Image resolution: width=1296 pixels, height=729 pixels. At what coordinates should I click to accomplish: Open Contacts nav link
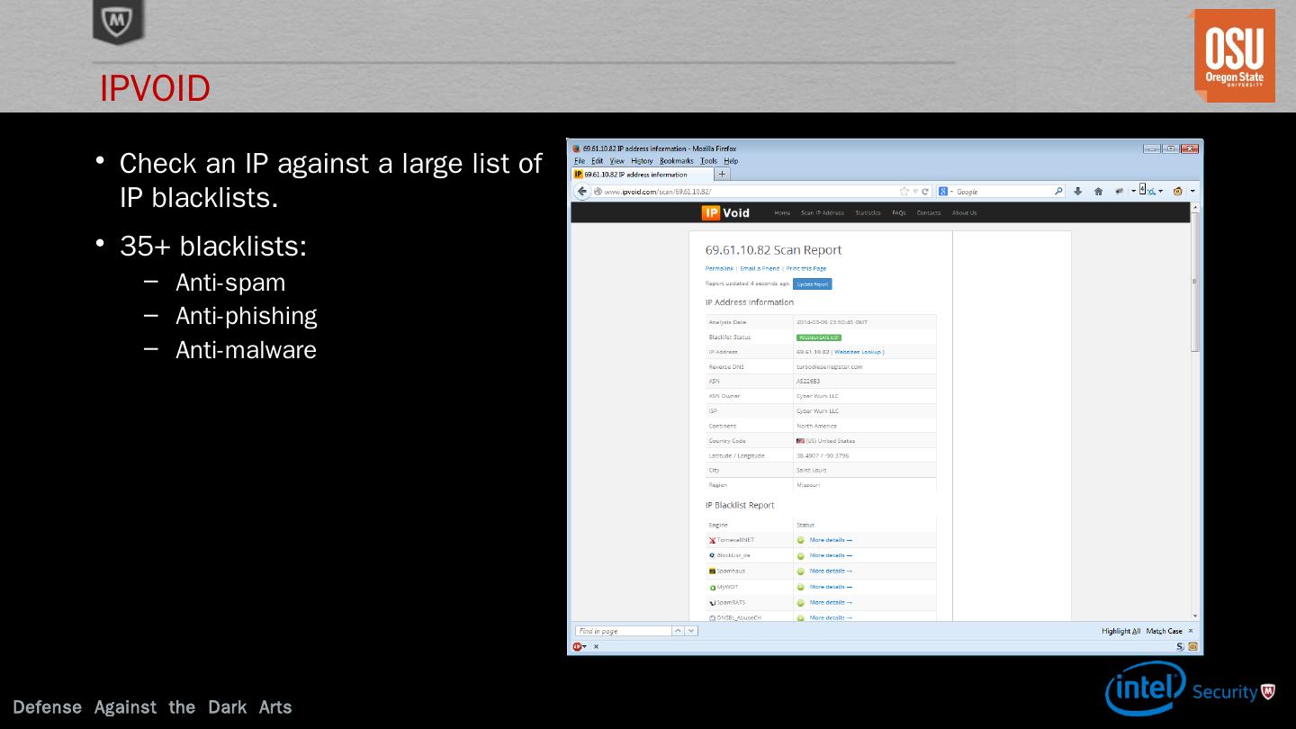(929, 213)
